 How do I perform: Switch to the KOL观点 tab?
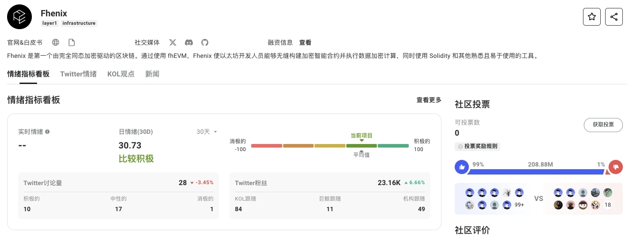(x=121, y=74)
